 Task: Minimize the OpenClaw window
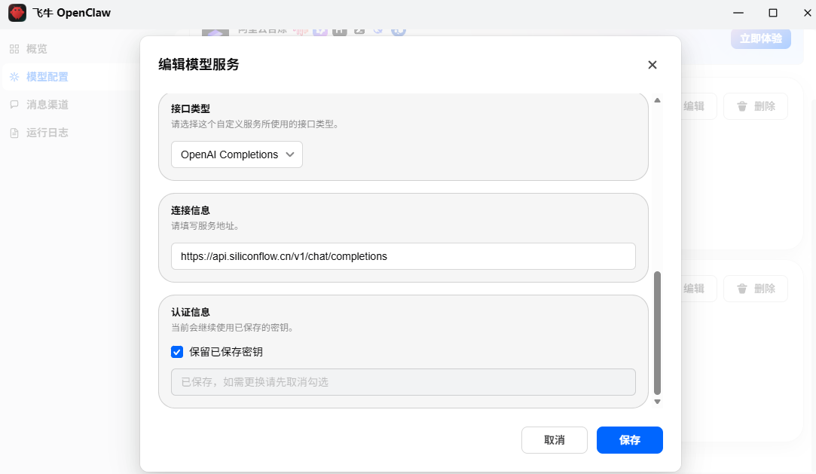point(738,13)
